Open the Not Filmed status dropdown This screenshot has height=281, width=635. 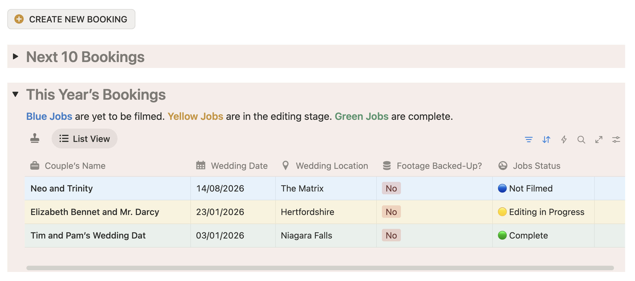pos(531,188)
